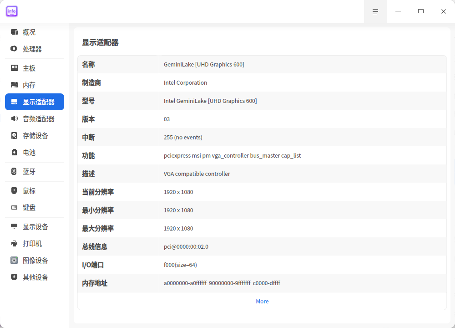Click the processor (处理器) chip icon
The image size is (455, 328).
pyautogui.click(x=14, y=49)
